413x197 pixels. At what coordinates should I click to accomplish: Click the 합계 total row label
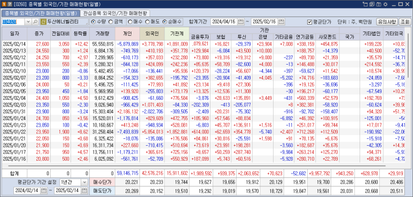click(14, 173)
